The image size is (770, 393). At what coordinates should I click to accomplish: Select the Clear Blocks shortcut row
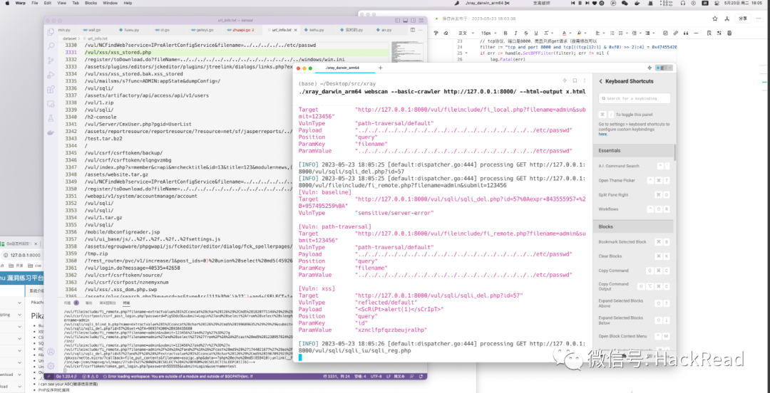click(634, 256)
